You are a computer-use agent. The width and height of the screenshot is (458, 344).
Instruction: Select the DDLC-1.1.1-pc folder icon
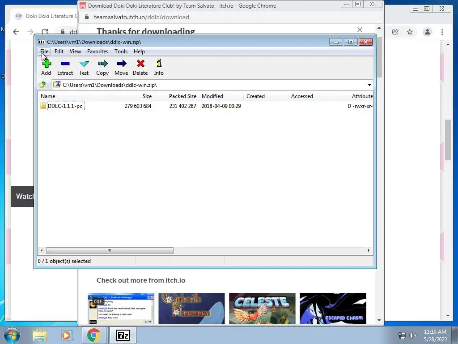(x=43, y=106)
